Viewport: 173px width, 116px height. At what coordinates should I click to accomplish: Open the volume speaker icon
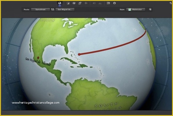pyautogui.click(x=94, y=3)
